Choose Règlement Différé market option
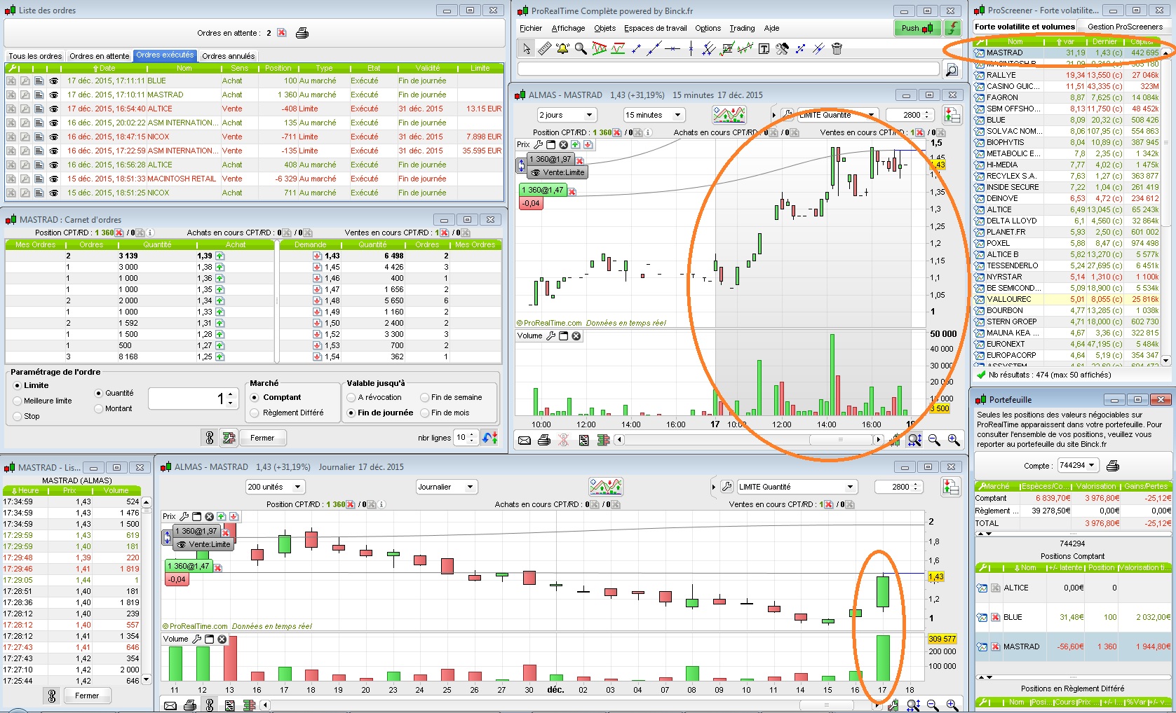The height and width of the screenshot is (713, 1176). 255,413
